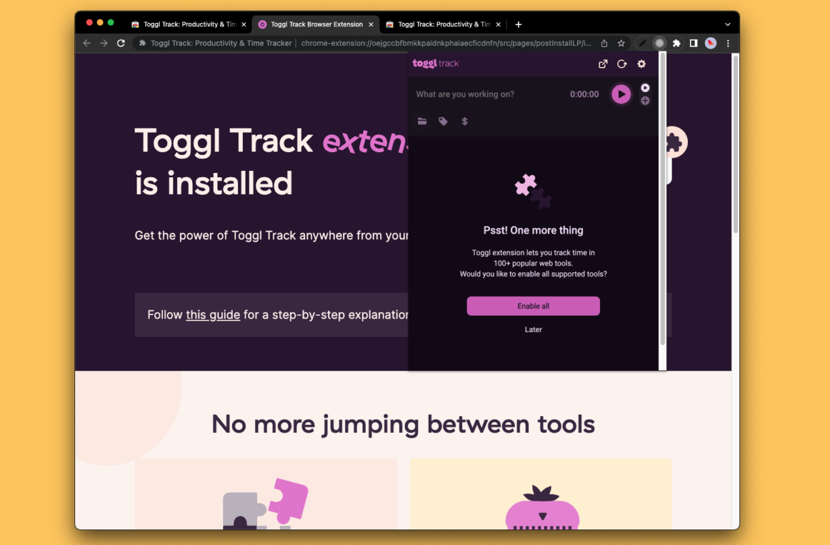Open the Chrome extensions puzzle icon
830x545 pixels.
(676, 43)
